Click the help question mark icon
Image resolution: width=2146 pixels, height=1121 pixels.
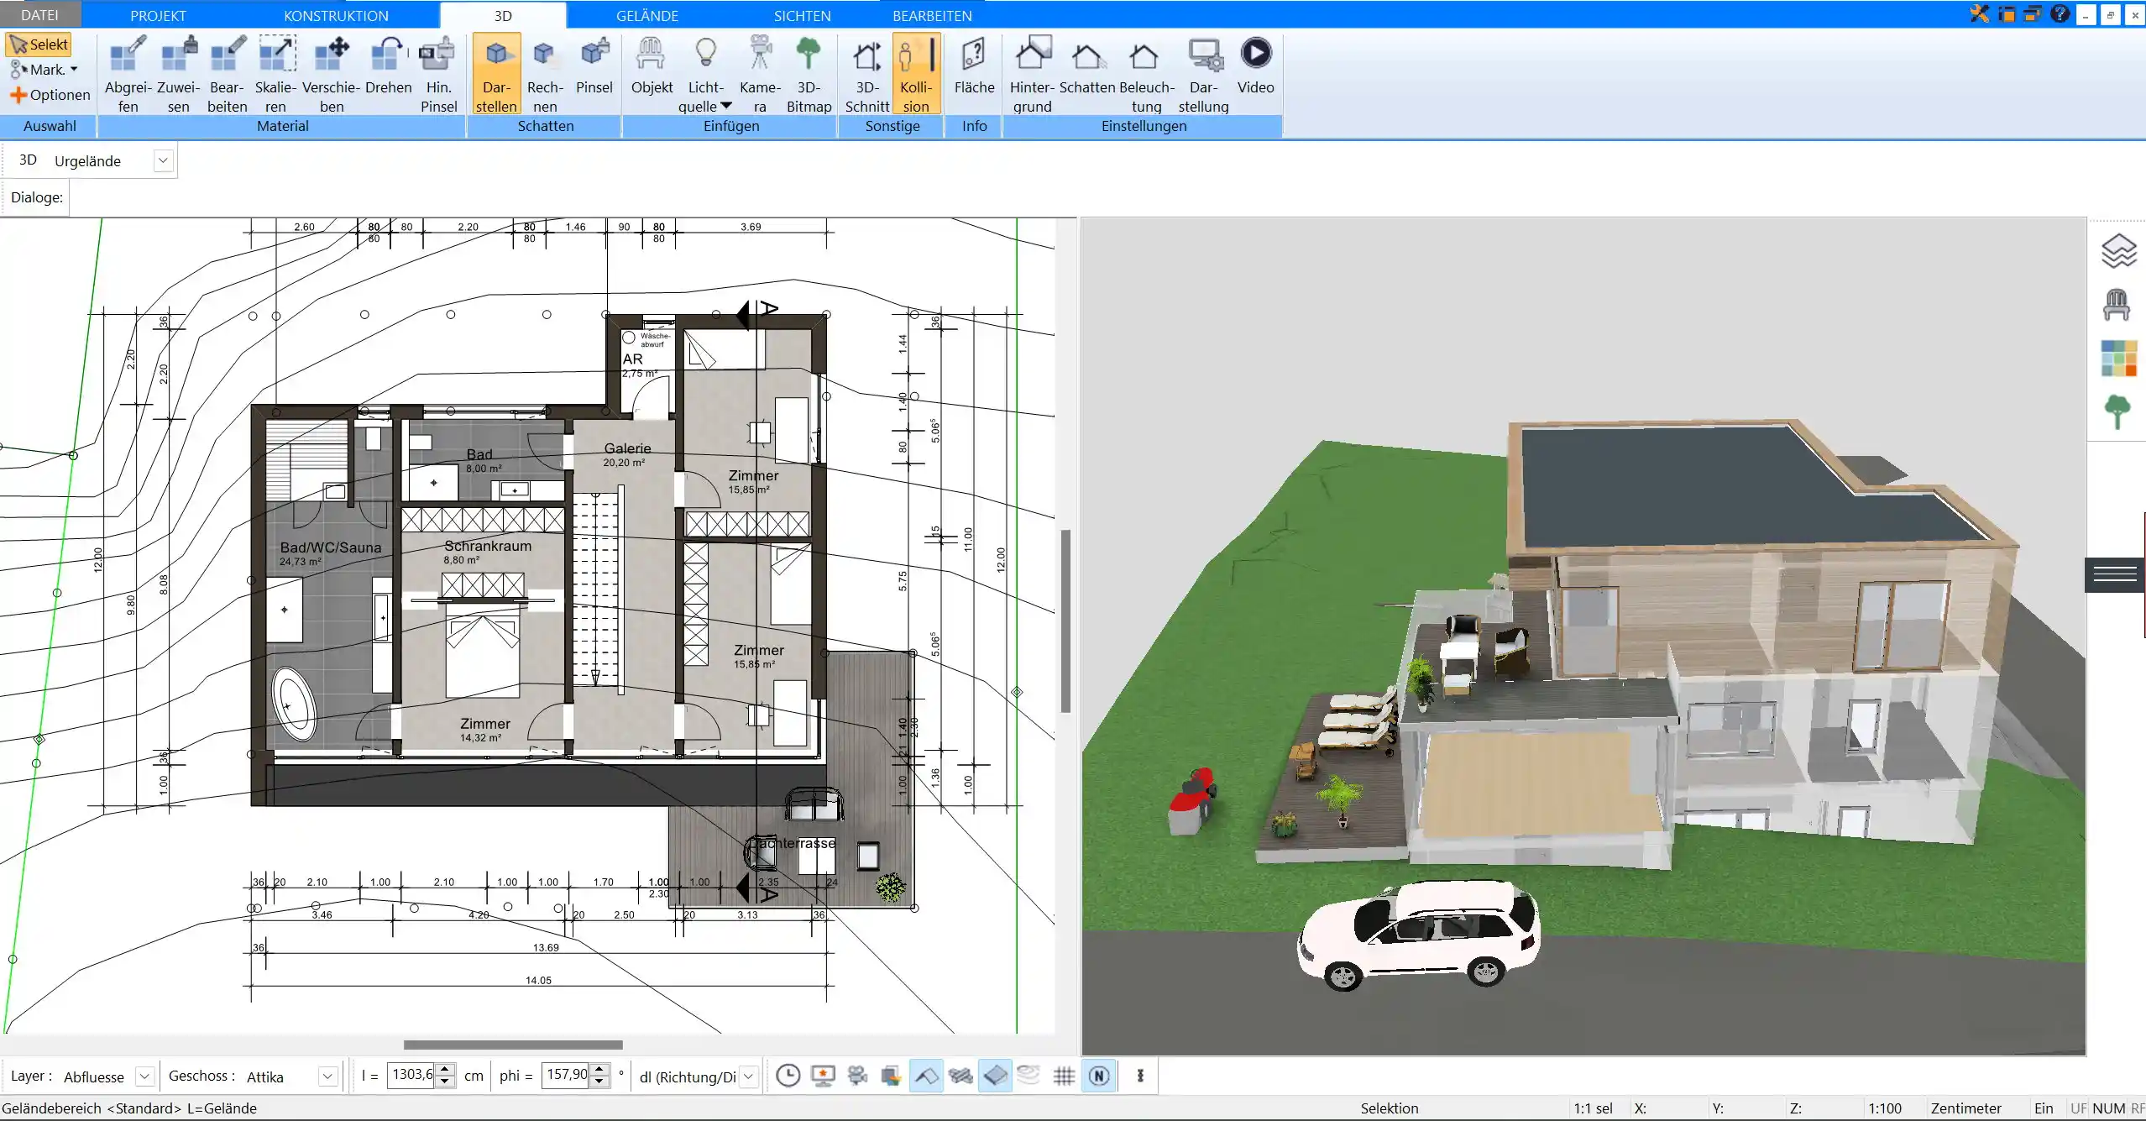click(x=2059, y=13)
